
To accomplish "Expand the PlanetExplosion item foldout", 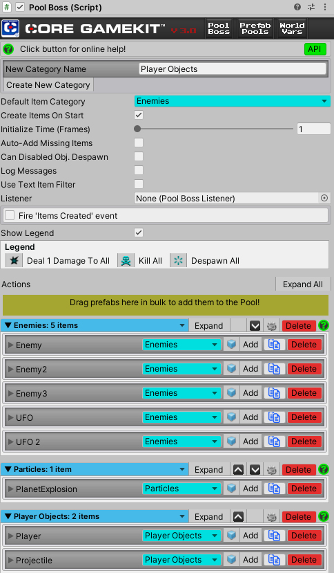I will tap(11, 489).
